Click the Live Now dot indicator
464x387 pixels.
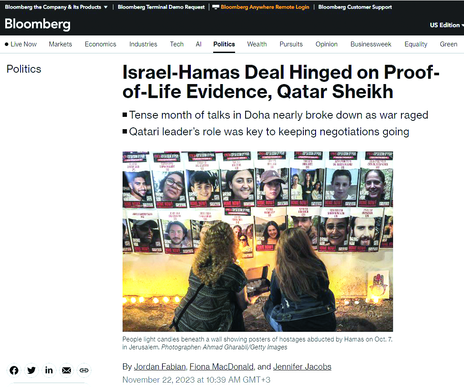pos(7,44)
